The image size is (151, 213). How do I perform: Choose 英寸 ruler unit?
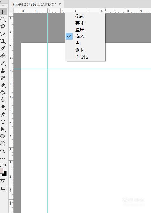tap(85, 23)
